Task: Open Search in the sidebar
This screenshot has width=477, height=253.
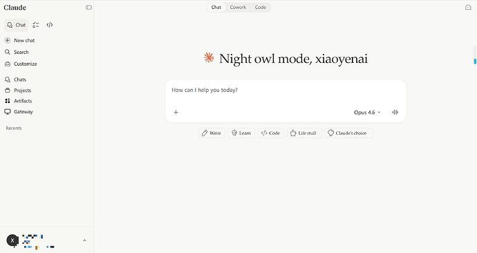Action: point(17,53)
